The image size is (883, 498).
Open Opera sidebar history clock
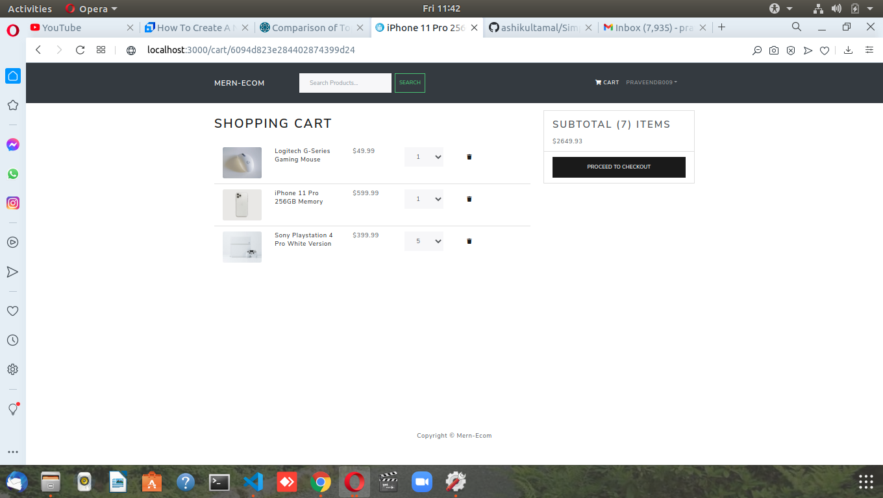tap(12, 340)
